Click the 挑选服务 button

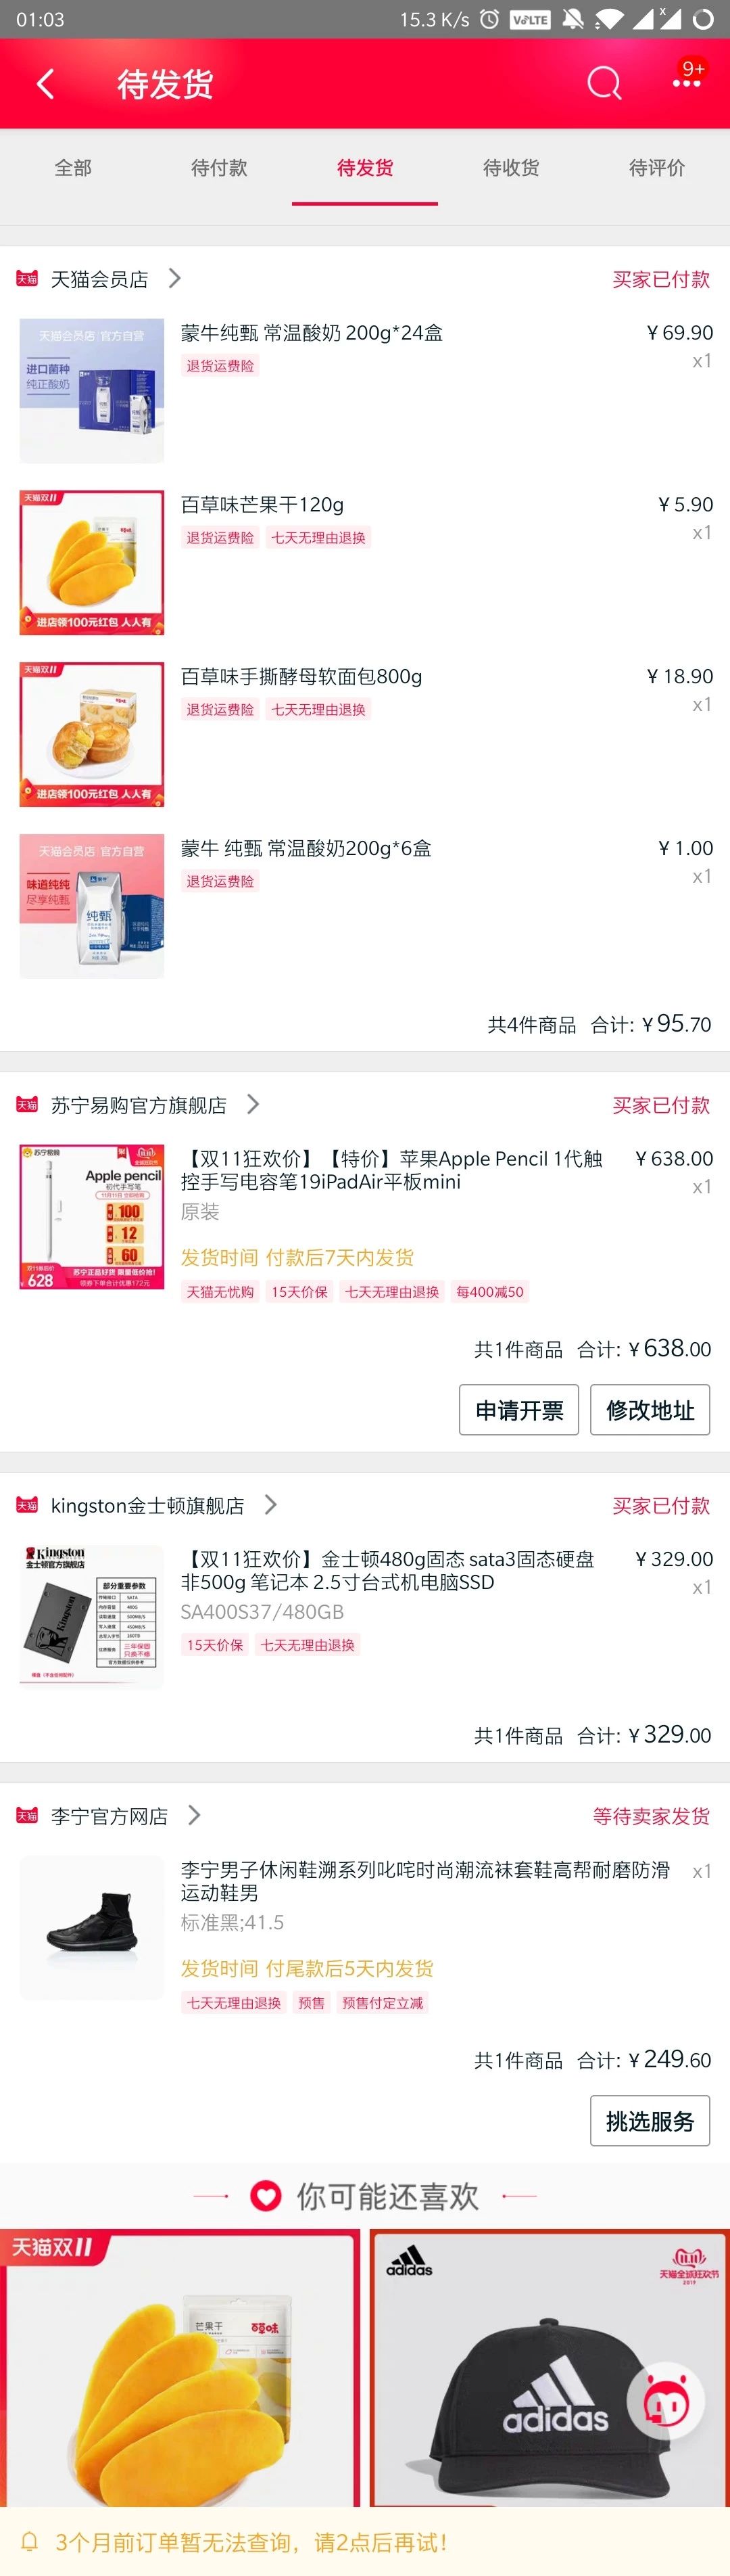pos(649,2120)
